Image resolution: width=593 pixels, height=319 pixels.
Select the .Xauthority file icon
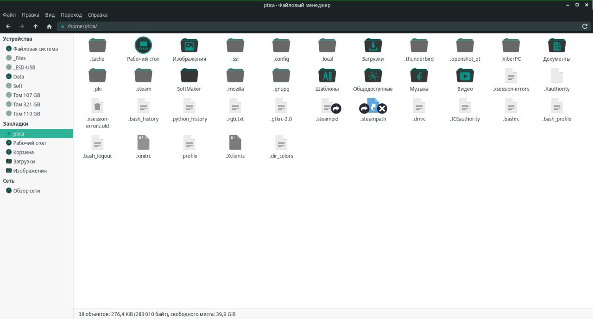coord(557,75)
